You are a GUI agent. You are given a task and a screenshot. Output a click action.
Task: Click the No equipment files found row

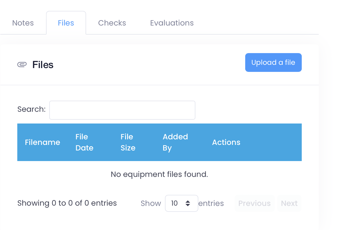pyautogui.click(x=159, y=174)
